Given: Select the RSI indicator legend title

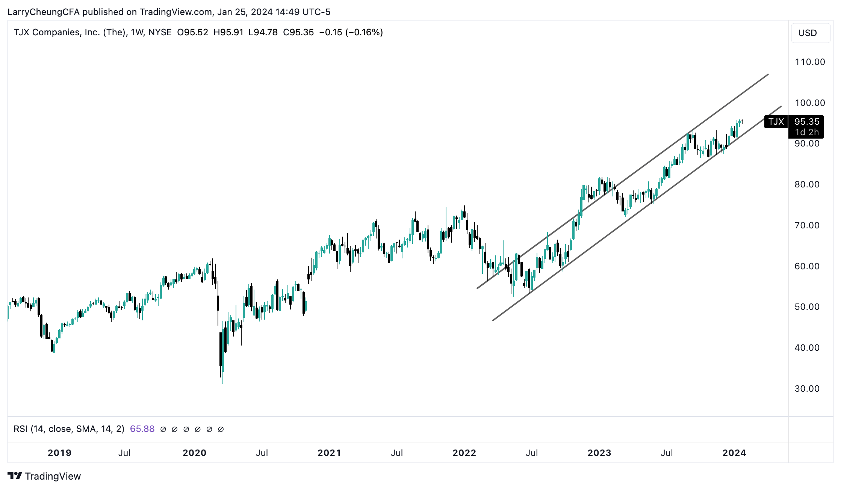Looking at the screenshot, I should [x=69, y=429].
